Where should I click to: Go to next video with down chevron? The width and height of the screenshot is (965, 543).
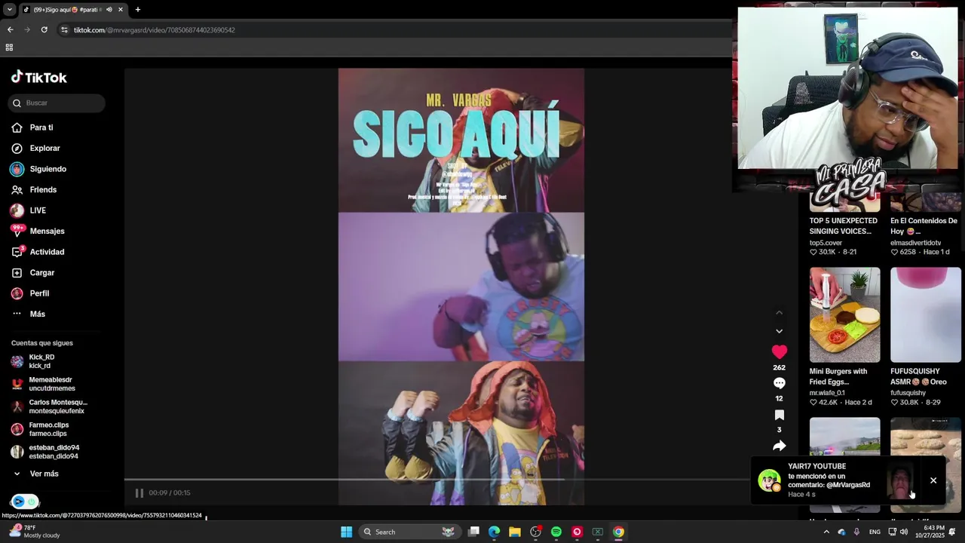(779, 331)
